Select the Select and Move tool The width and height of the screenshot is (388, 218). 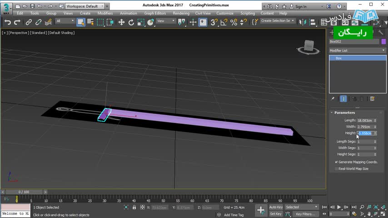tap(121, 22)
